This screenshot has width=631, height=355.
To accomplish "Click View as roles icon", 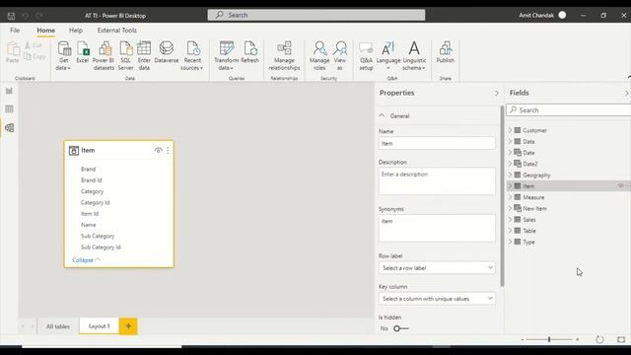I will 340,55.
